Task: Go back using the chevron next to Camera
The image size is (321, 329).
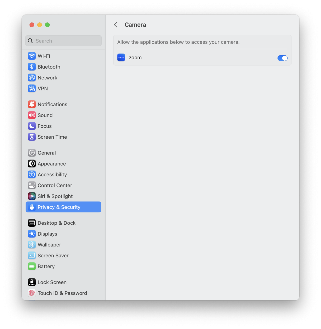Action: click(116, 25)
